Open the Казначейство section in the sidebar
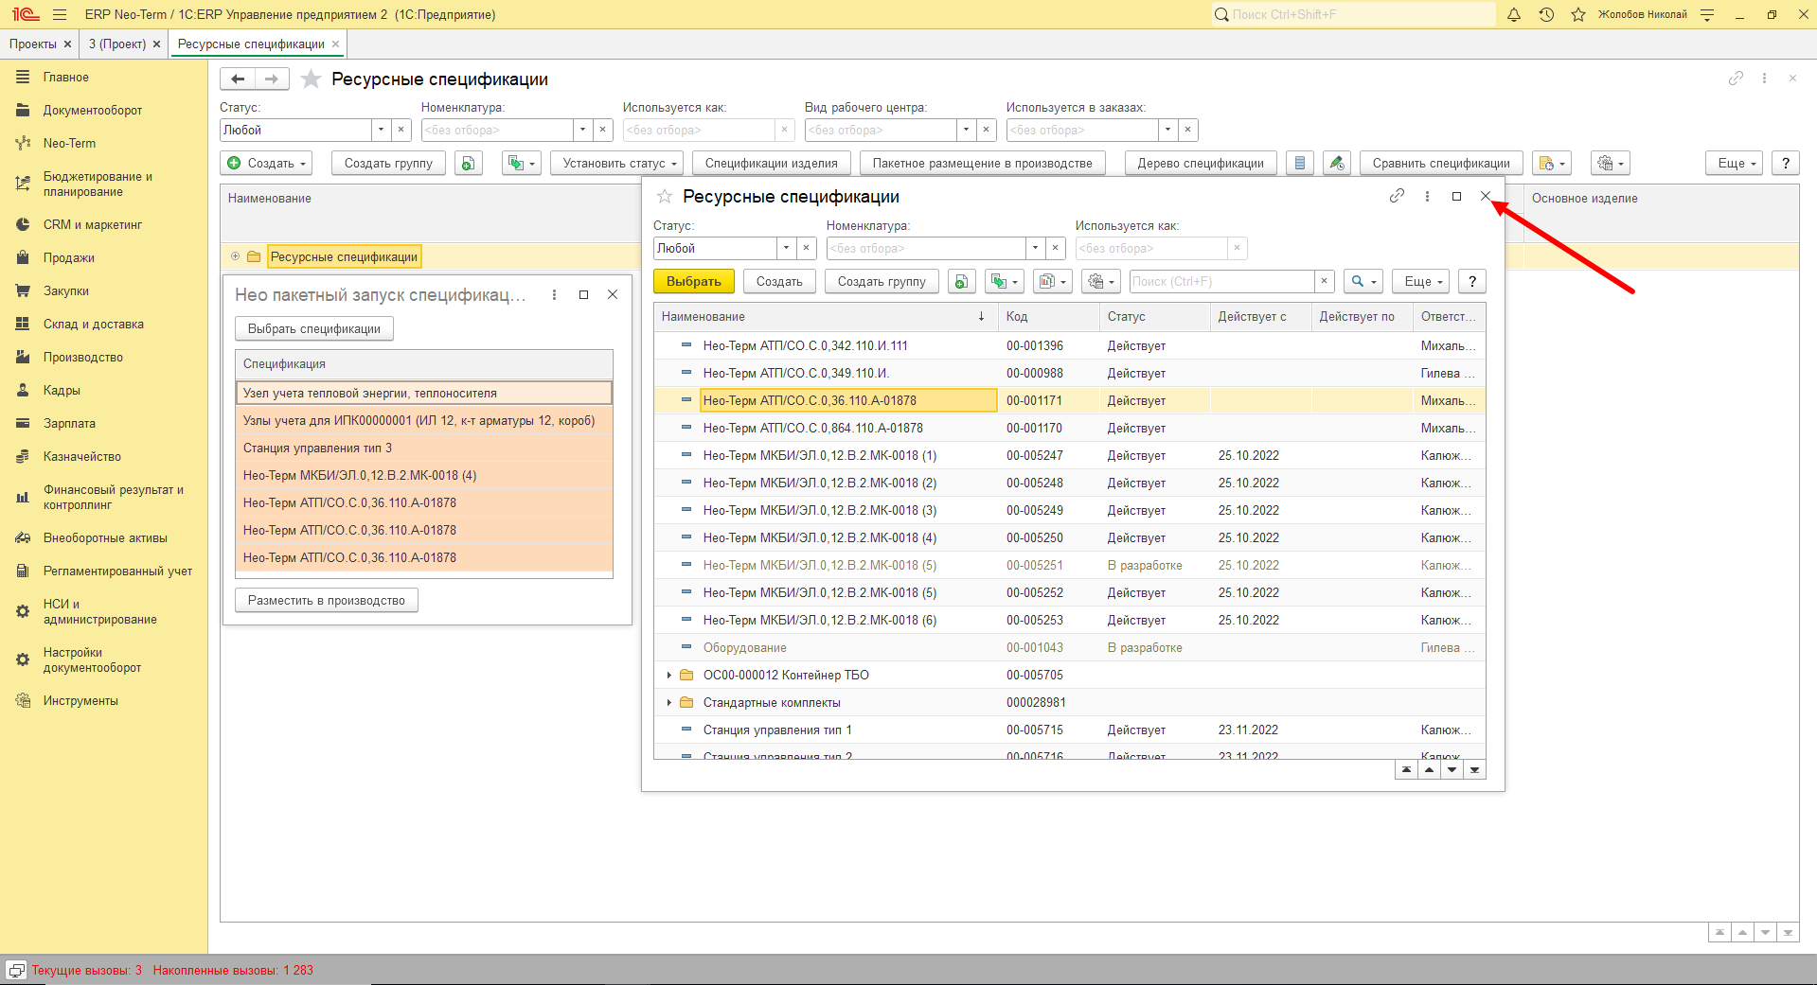1817x985 pixels. click(82, 457)
